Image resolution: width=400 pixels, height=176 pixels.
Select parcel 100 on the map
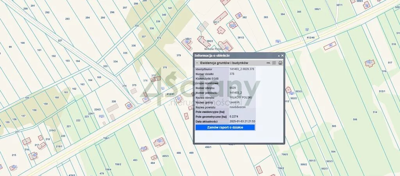point(22,43)
